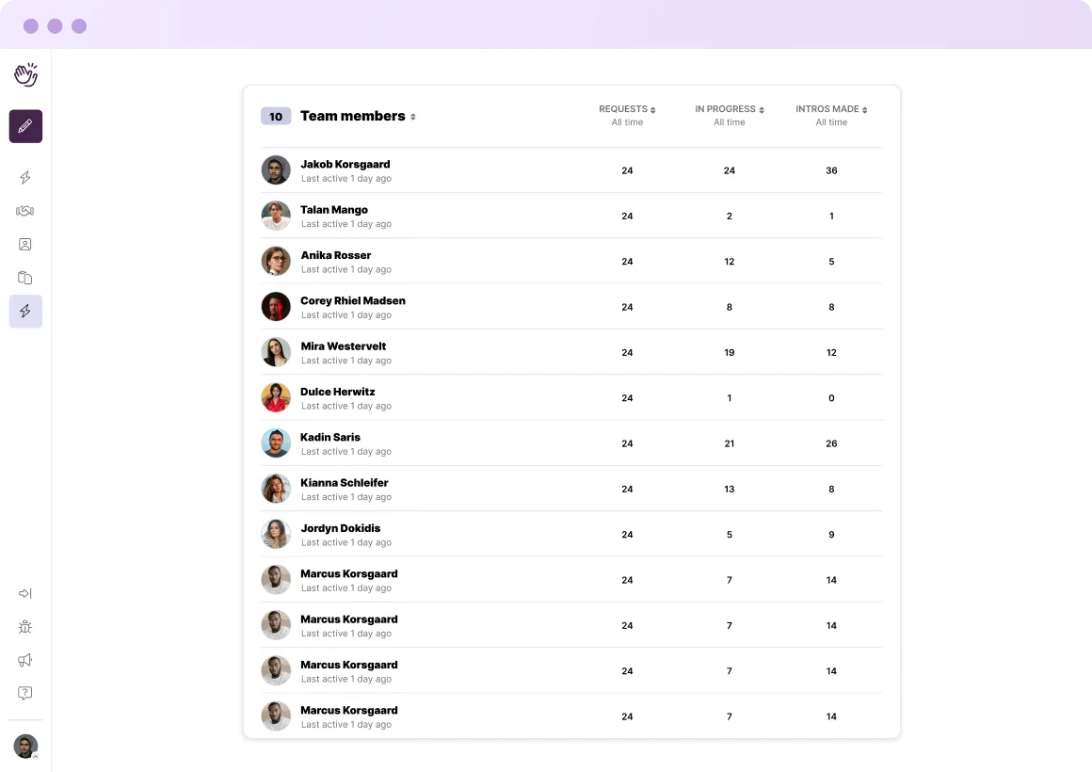Open the help question bubble icon

pyautogui.click(x=25, y=693)
